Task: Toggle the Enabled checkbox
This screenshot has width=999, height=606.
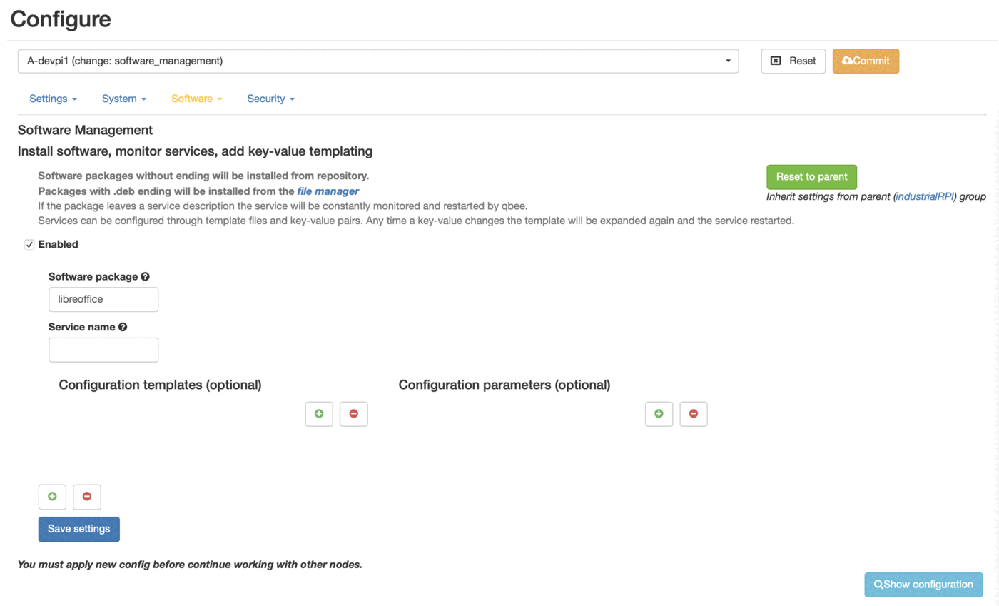Action: (x=30, y=245)
